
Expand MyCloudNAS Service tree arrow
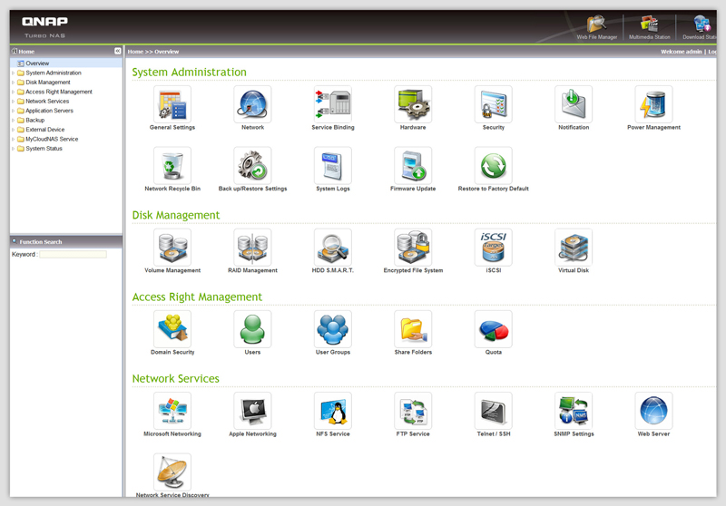13,140
